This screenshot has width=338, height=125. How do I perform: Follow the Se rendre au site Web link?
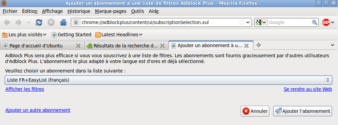tap(308, 89)
